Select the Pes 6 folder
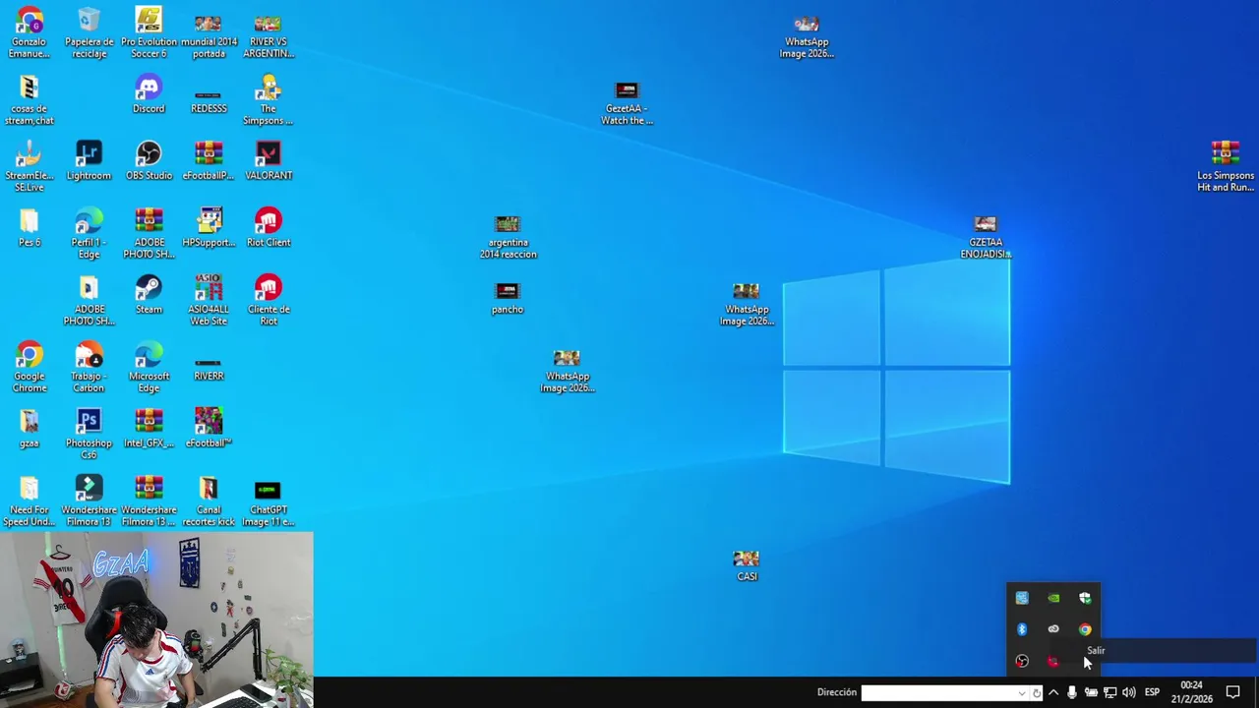Screen dimensions: 1259x708 30,228
